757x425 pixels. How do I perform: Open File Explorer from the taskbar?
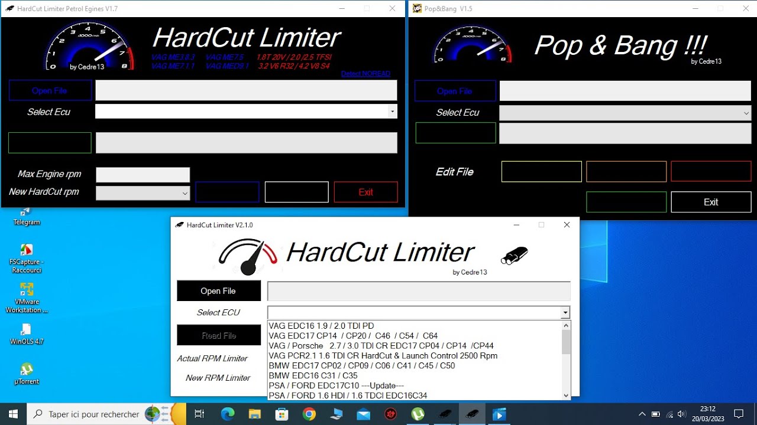pyautogui.click(x=255, y=414)
